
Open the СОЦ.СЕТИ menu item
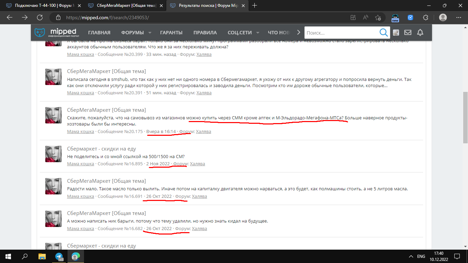coord(240,33)
